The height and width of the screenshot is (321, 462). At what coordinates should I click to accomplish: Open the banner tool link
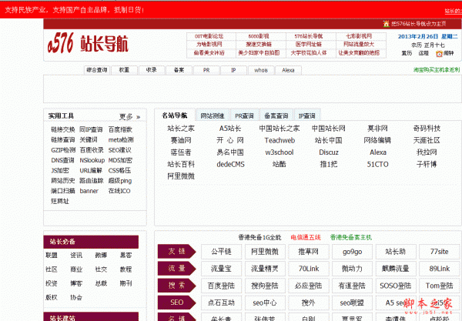point(89,191)
